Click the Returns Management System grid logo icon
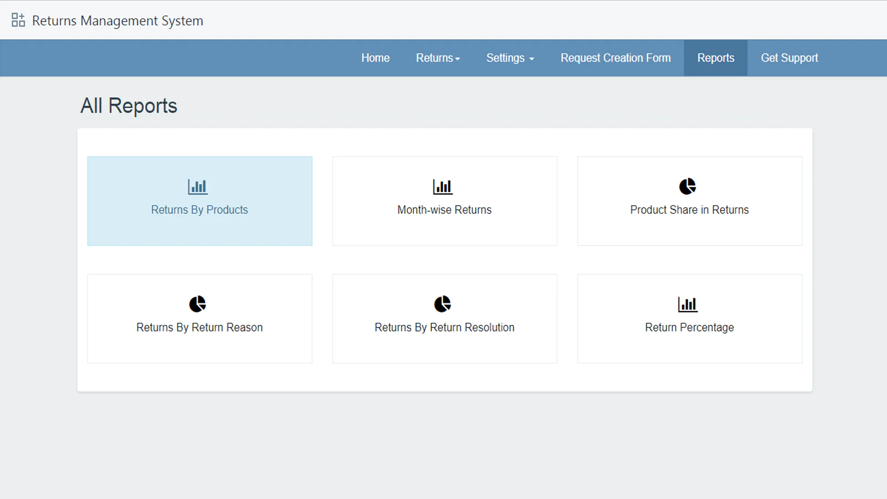 tap(18, 21)
